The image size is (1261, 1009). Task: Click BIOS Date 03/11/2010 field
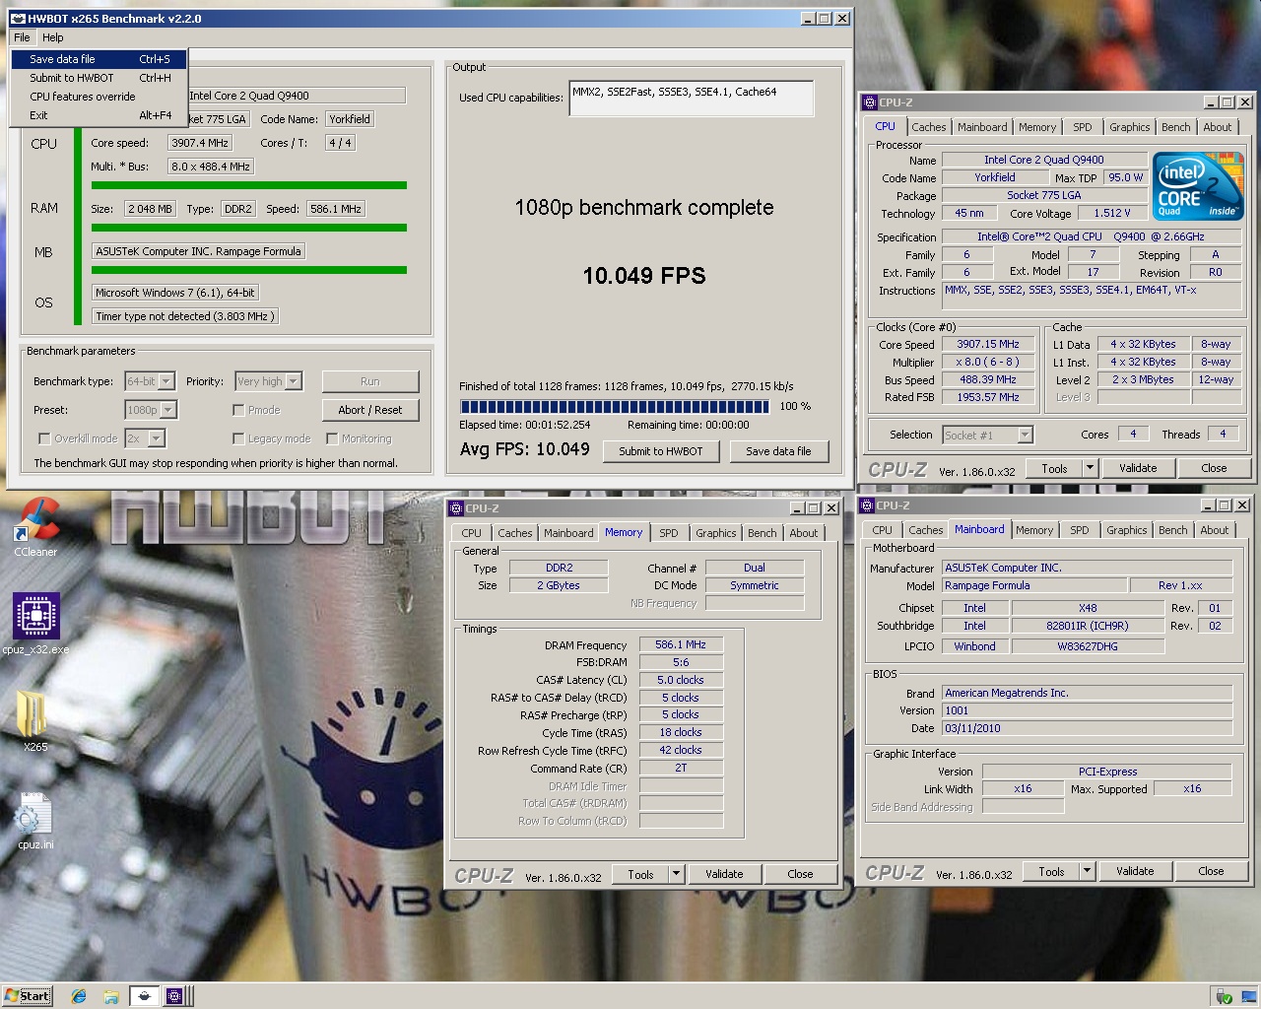click(x=1087, y=728)
